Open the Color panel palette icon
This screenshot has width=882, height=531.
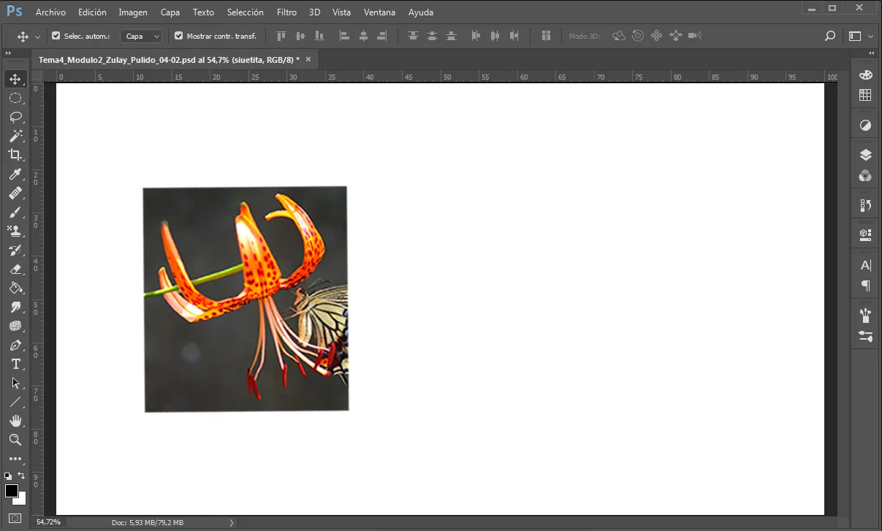865,75
